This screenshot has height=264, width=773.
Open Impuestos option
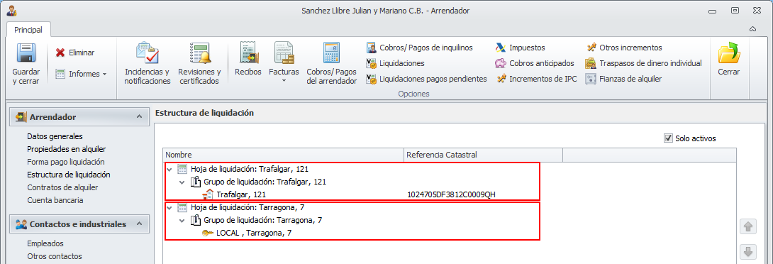[520, 48]
